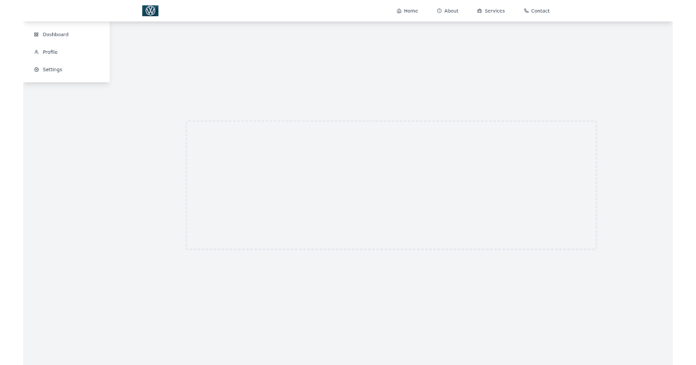Click the dashed placeholder content area
Viewport: 696px width, 365px height.
click(391, 185)
